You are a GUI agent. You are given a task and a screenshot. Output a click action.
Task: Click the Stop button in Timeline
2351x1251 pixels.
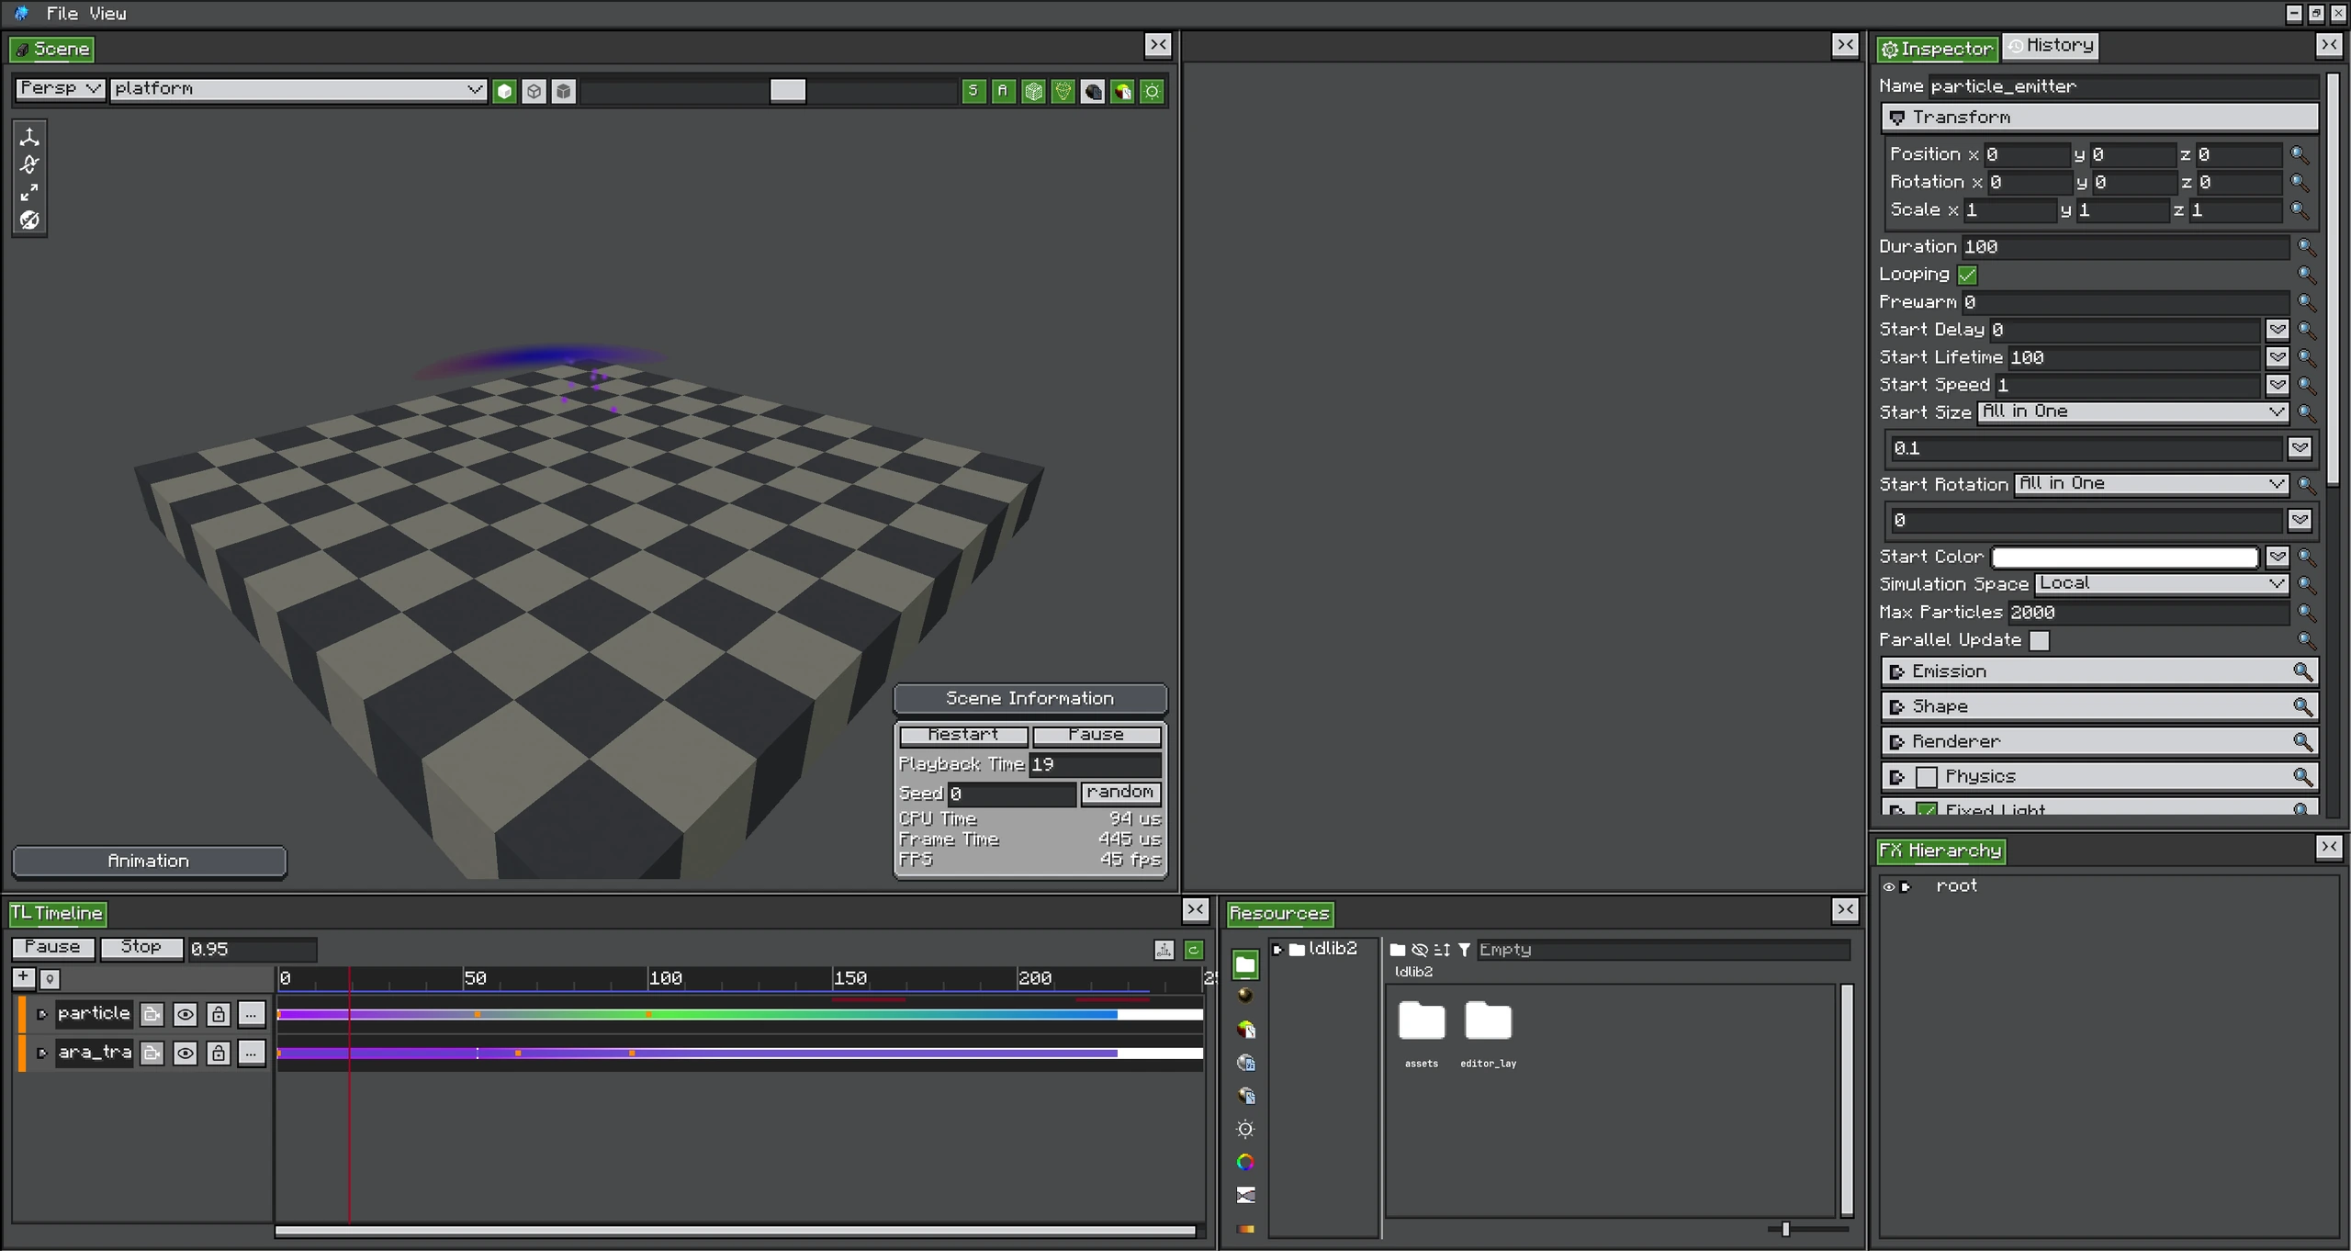141,947
